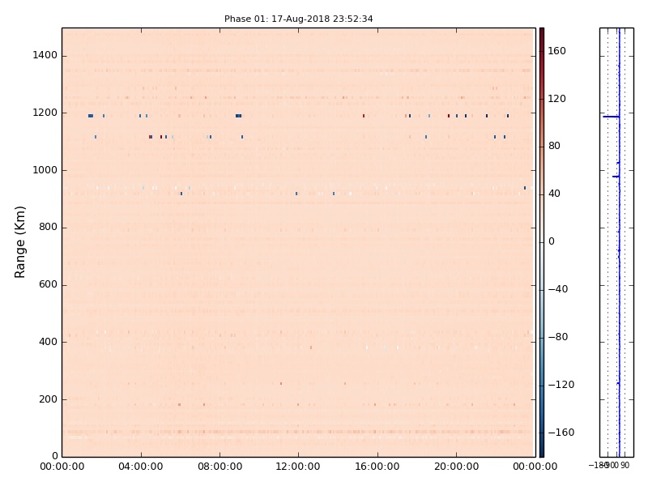Click the phase colorbar gradient strip
The width and height of the screenshot is (648, 486).
coord(542,242)
